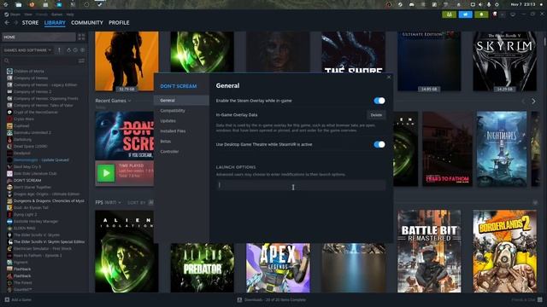
Task: Open Apex Legends cover art
Action: point(278,268)
